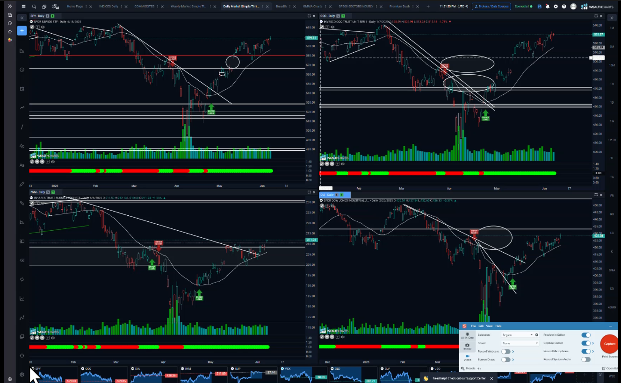Collapse left sidebar with double-chevron

click(x=22, y=17)
